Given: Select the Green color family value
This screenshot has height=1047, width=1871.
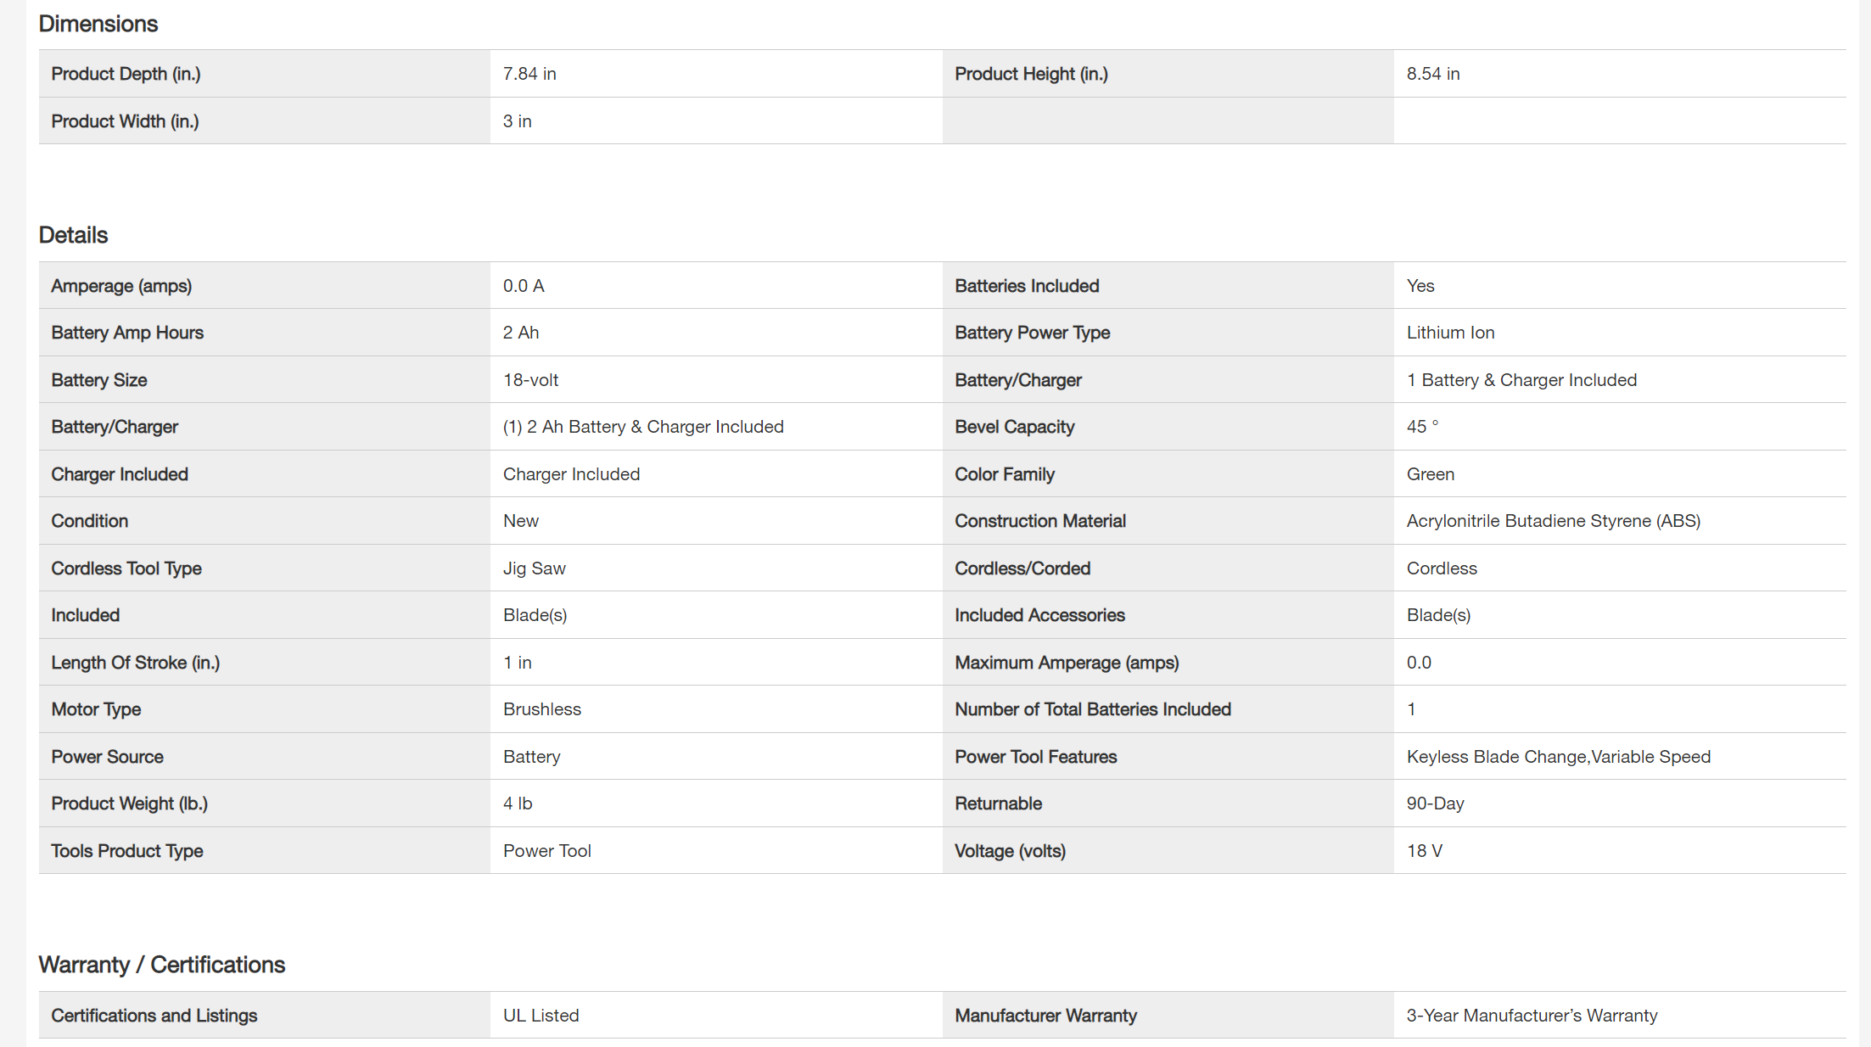Looking at the screenshot, I should point(1430,474).
